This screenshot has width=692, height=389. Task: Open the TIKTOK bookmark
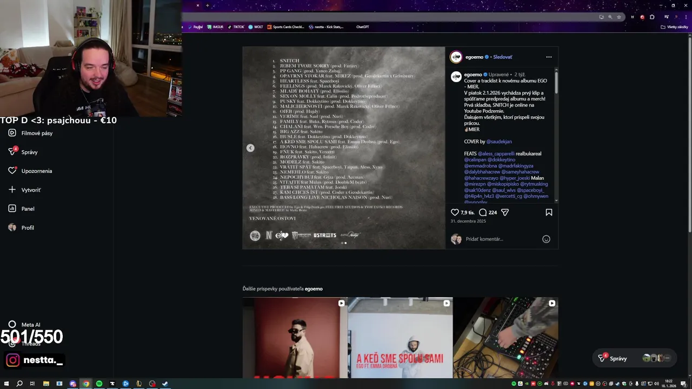pyautogui.click(x=236, y=26)
